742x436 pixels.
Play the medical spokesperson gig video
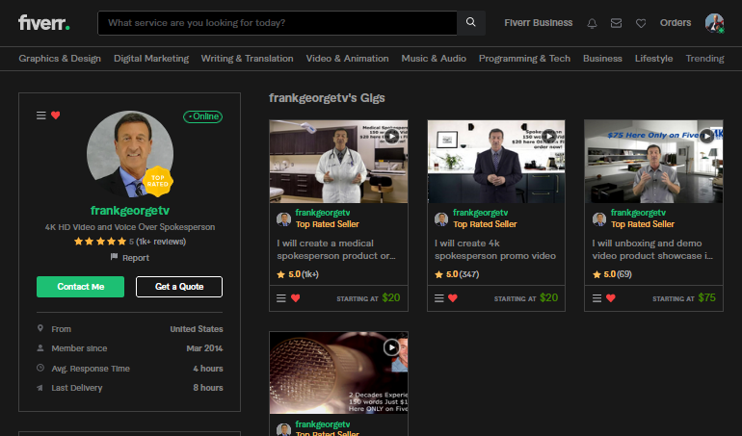(391, 137)
